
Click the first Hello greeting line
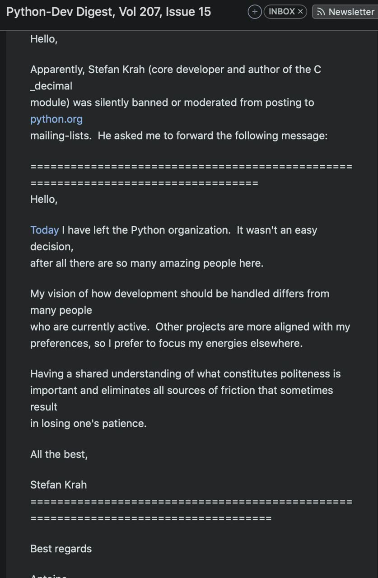(44, 39)
